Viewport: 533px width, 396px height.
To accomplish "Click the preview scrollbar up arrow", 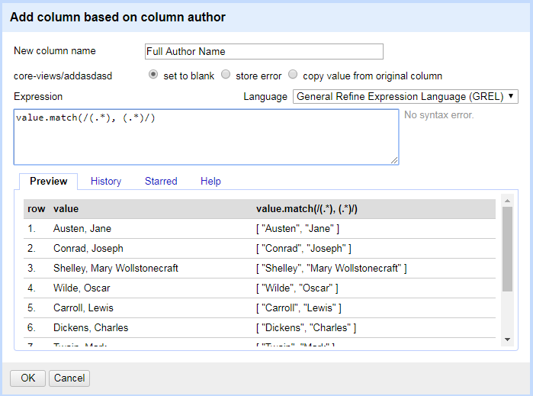I will [x=508, y=201].
